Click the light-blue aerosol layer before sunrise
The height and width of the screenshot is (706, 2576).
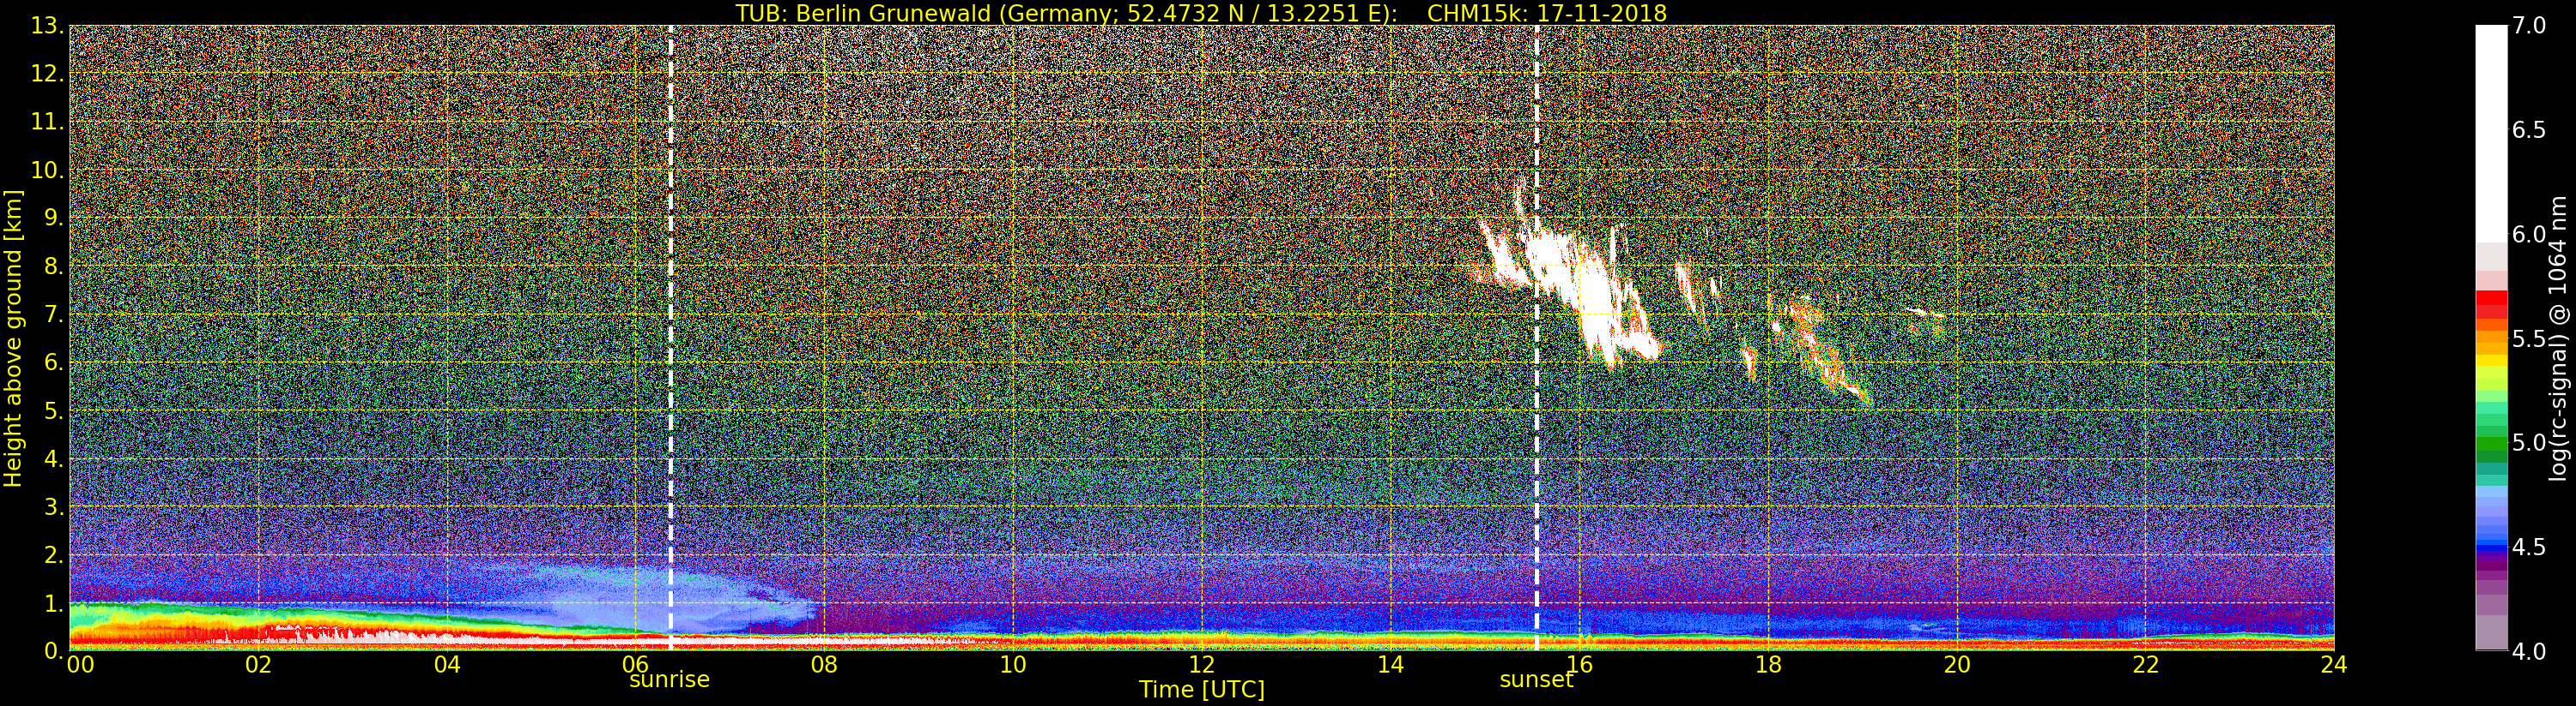click(x=640, y=599)
